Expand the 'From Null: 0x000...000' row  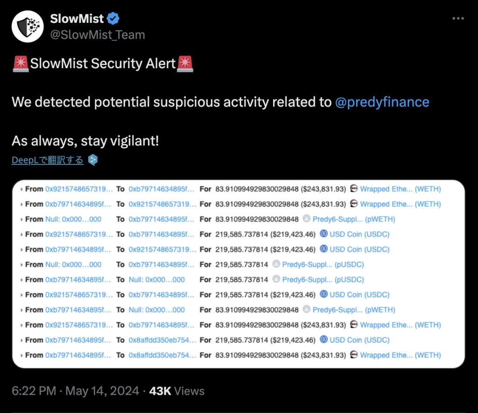click(x=22, y=219)
